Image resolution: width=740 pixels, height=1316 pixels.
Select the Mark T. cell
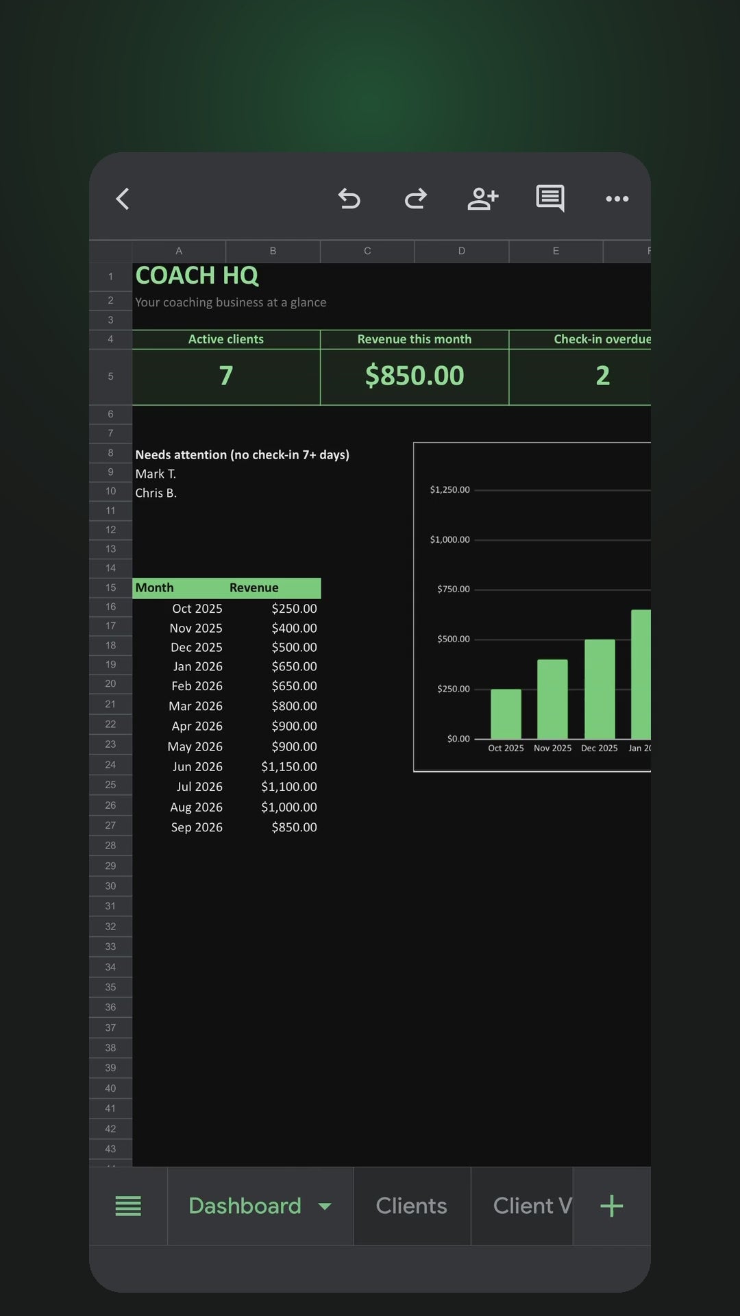coord(156,474)
